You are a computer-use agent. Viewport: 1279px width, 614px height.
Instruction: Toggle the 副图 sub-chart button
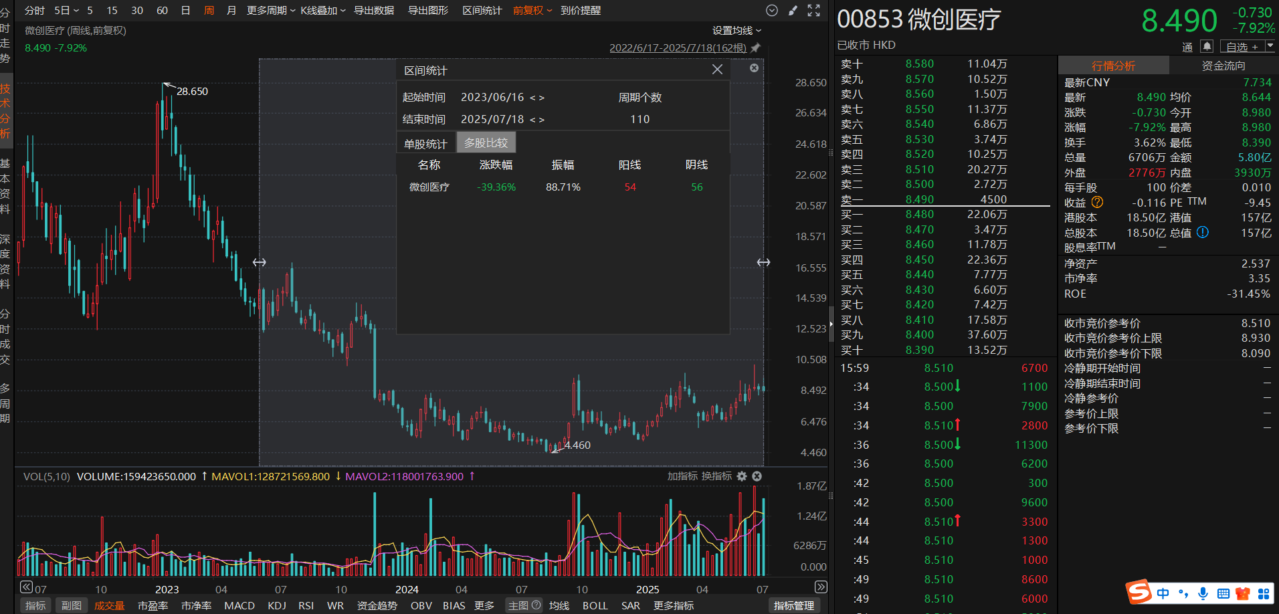[72, 605]
